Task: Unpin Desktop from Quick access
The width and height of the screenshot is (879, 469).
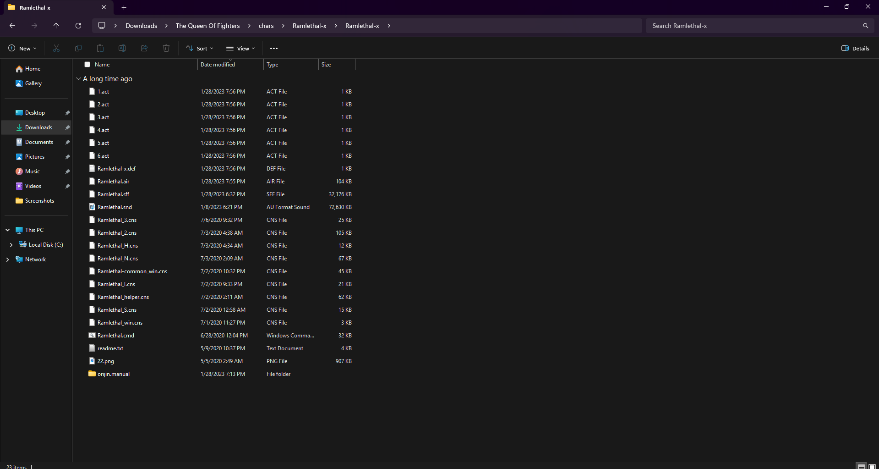Action: [x=68, y=113]
